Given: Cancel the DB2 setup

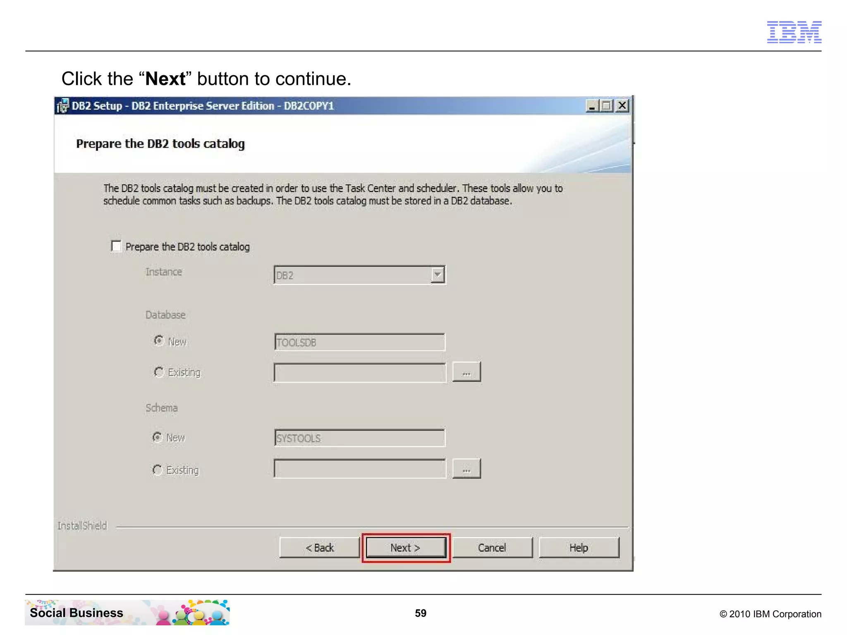Looking at the screenshot, I should point(492,548).
